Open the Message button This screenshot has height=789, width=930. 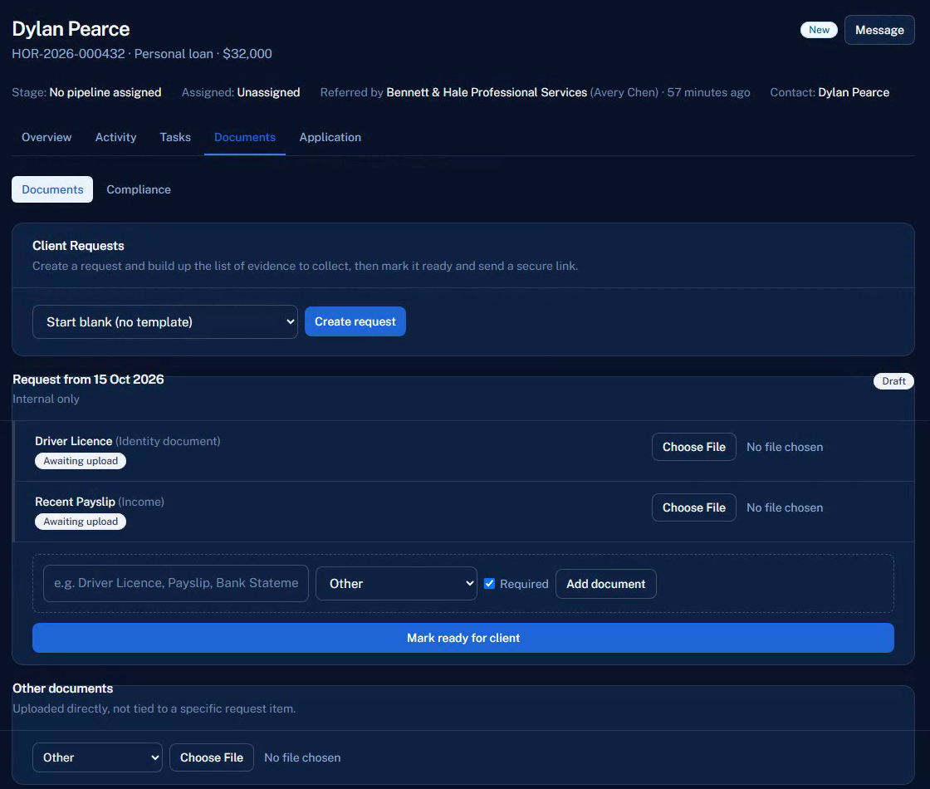(x=879, y=30)
